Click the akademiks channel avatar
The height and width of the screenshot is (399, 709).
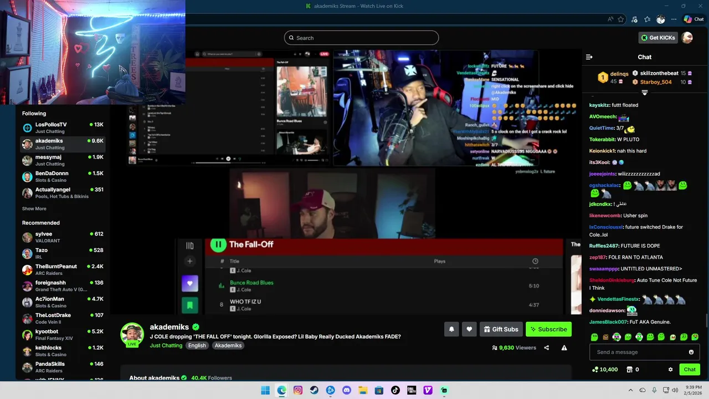(x=132, y=334)
